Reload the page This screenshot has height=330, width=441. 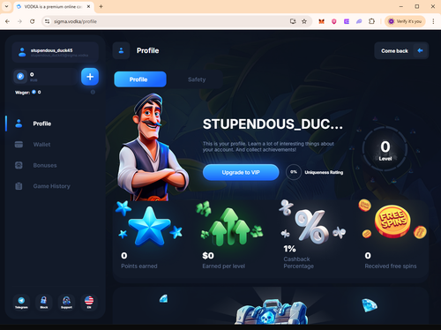(33, 21)
